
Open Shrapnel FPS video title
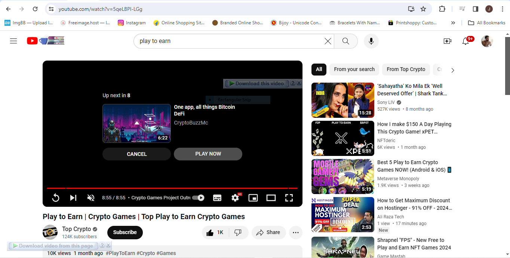point(414,244)
